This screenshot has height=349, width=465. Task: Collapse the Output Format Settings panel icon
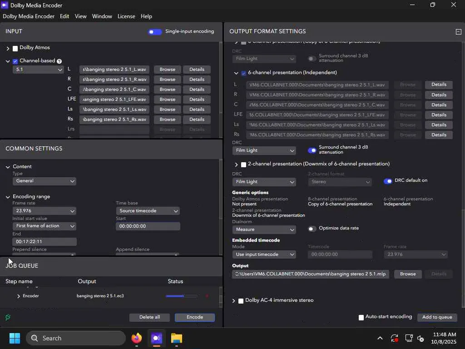(458, 32)
